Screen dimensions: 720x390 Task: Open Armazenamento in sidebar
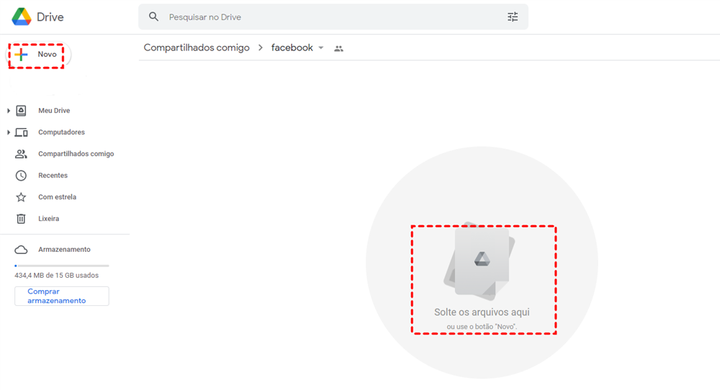[64, 250]
